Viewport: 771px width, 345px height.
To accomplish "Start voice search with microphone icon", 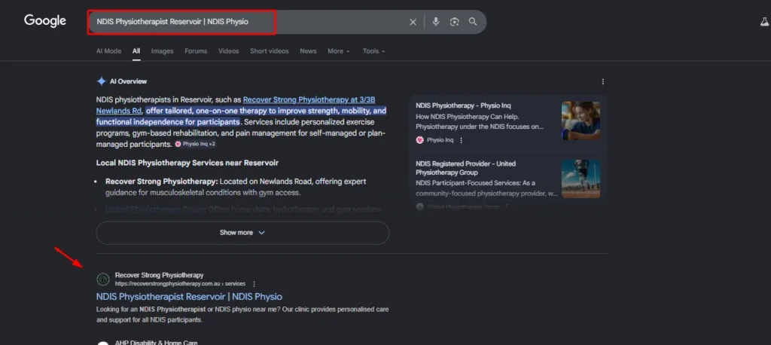I will coord(435,22).
